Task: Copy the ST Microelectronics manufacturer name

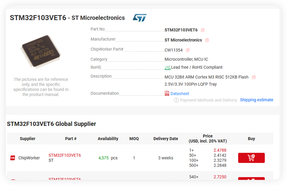Action: (x=207, y=40)
